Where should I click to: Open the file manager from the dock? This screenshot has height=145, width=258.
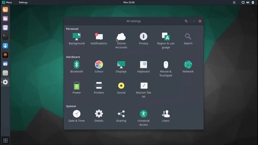pyautogui.click(x=5, y=19)
